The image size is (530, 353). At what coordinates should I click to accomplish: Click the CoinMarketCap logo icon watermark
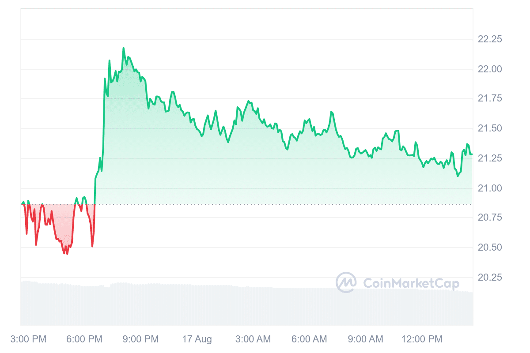pos(346,282)
